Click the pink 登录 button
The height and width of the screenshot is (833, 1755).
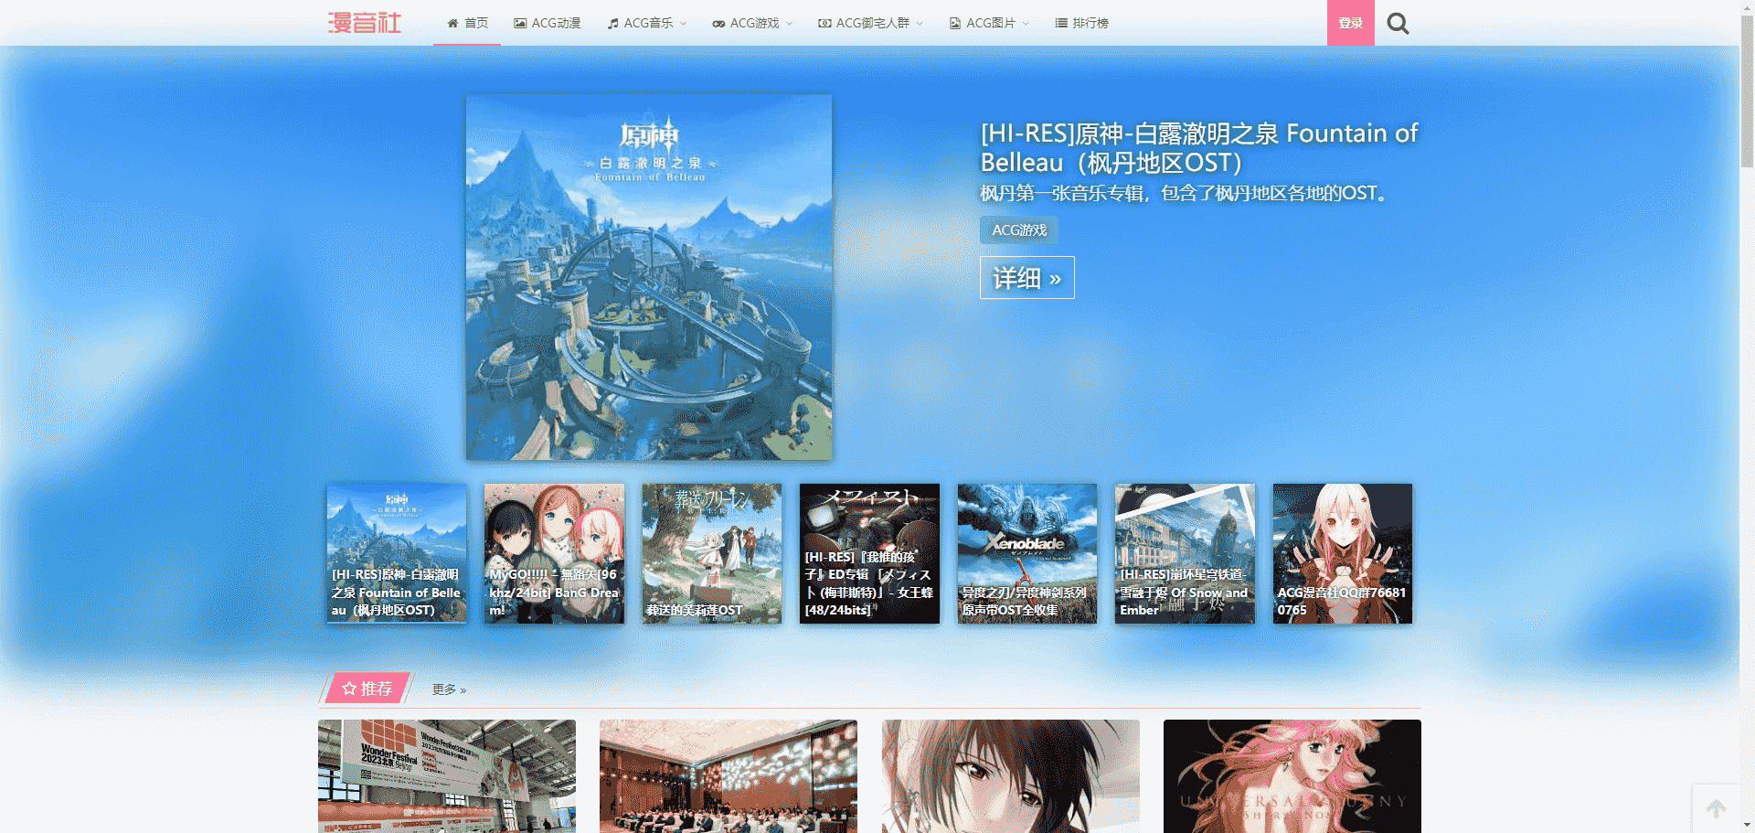[1351, 23]
